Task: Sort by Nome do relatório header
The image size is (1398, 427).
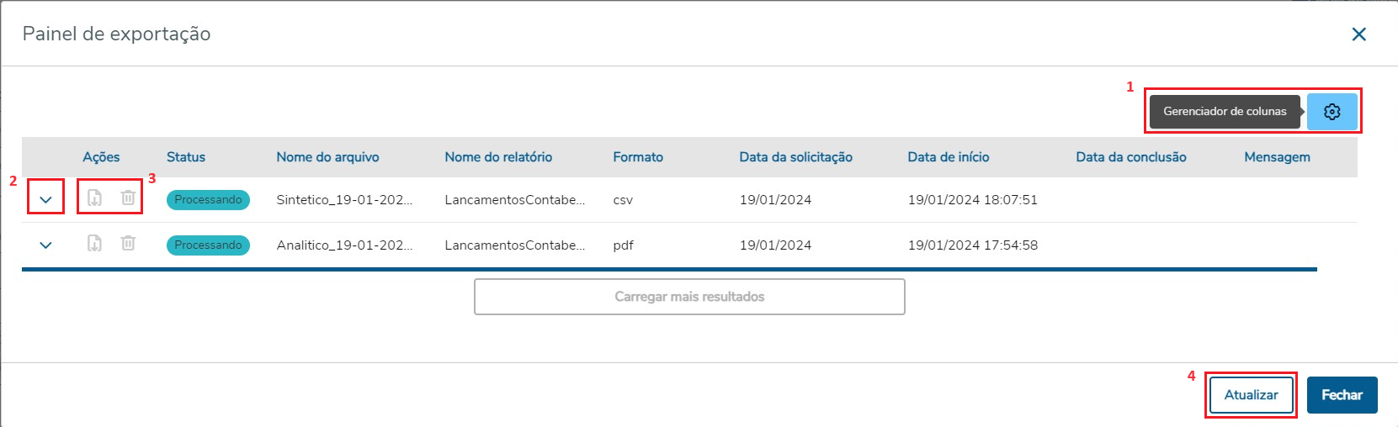Action: tap(498, 157)
